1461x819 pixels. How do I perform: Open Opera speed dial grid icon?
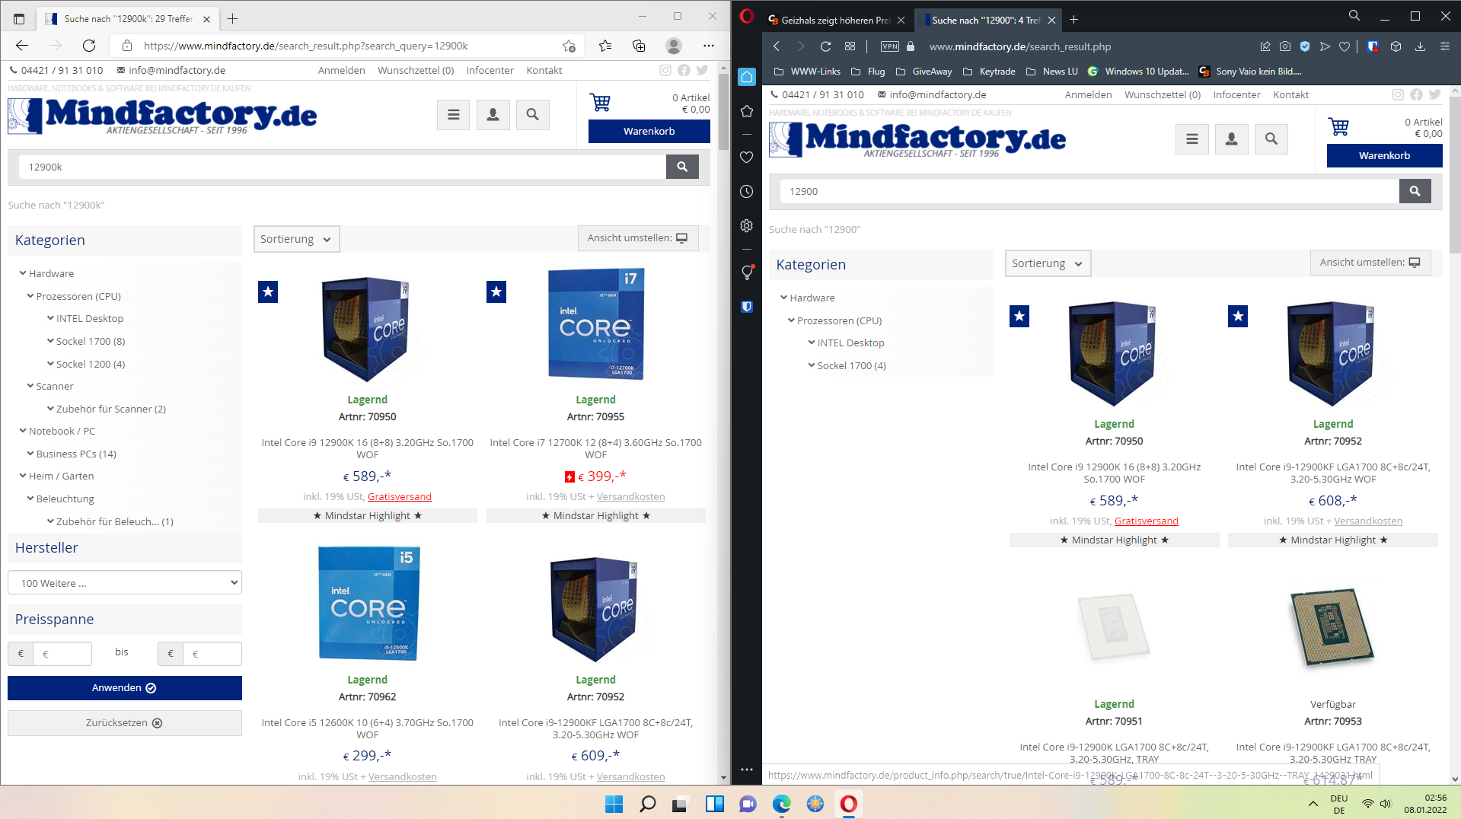pyautogui.click(x=850, y=46)
